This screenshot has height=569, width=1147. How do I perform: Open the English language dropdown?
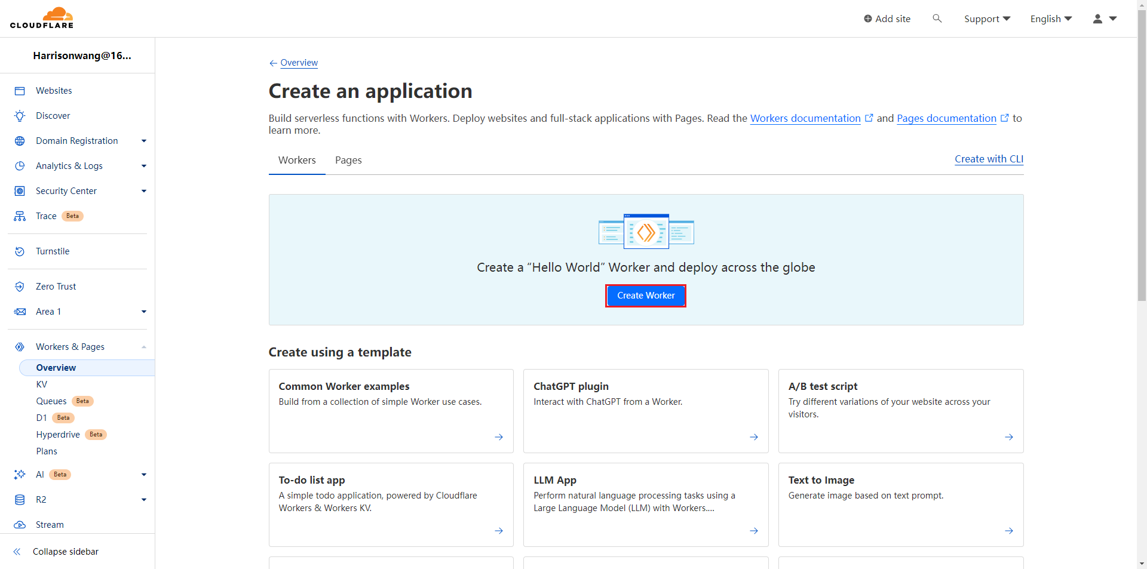click(x=1051, y=19)
